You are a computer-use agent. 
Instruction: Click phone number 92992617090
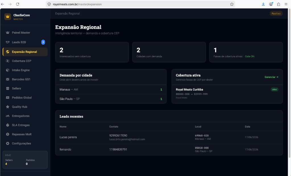[x=118, y=135]
